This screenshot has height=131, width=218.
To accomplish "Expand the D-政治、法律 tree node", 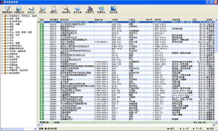I will [x=2, y=24].
